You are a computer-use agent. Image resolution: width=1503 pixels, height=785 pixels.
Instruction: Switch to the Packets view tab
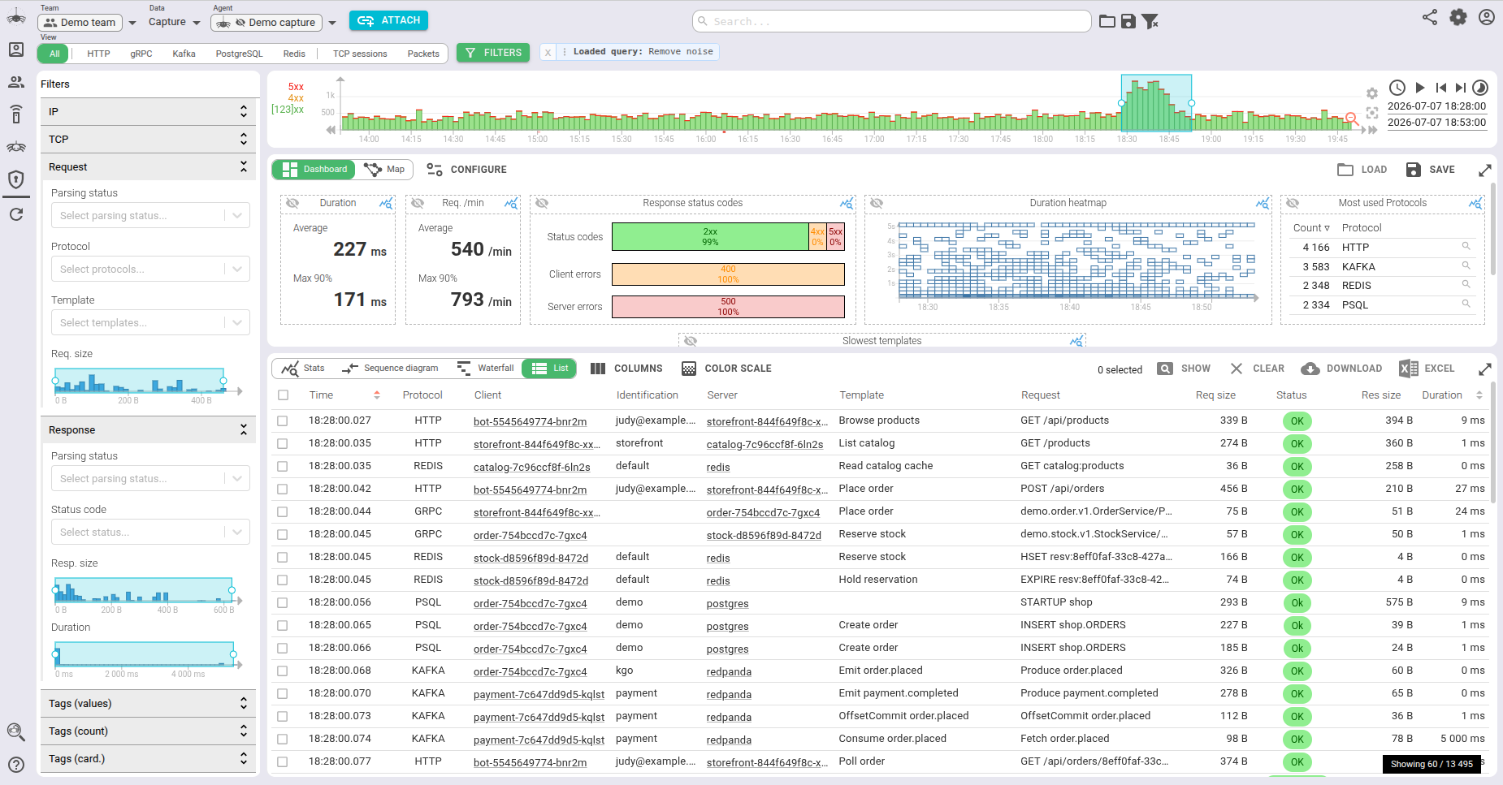423,54
